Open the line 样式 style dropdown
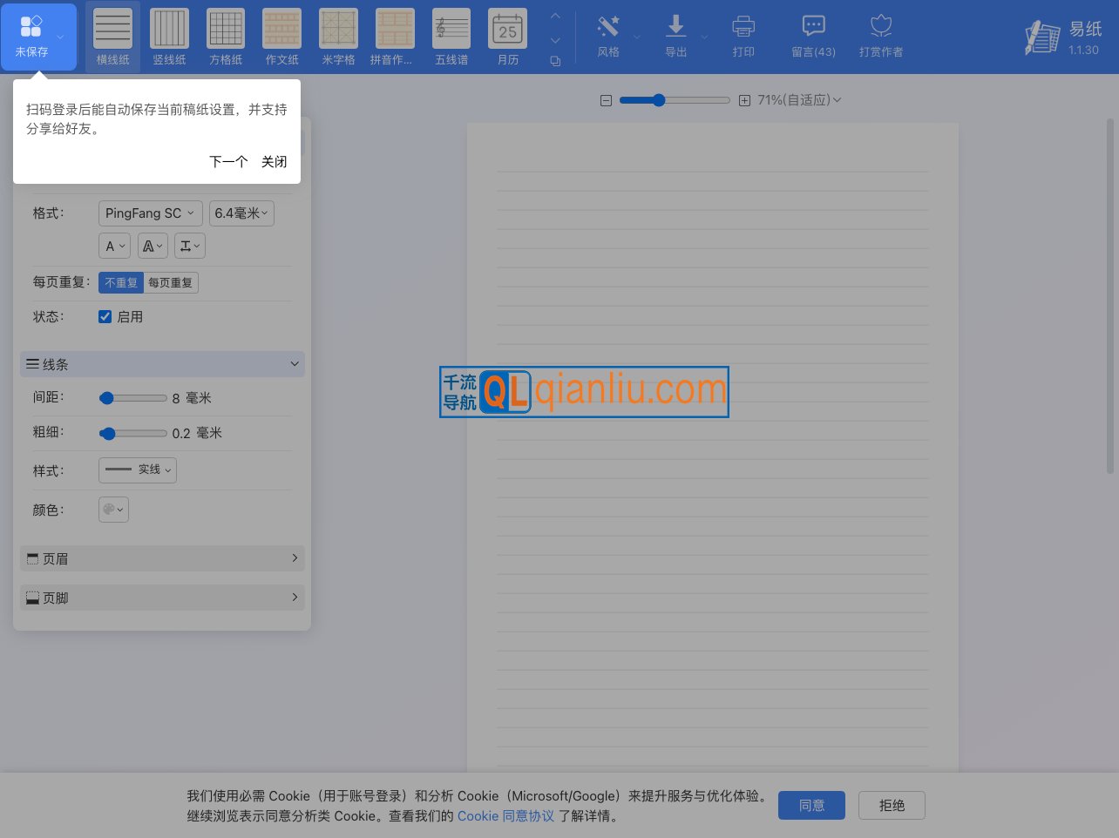The image size is (1119, 838). (x=137, y=470)
